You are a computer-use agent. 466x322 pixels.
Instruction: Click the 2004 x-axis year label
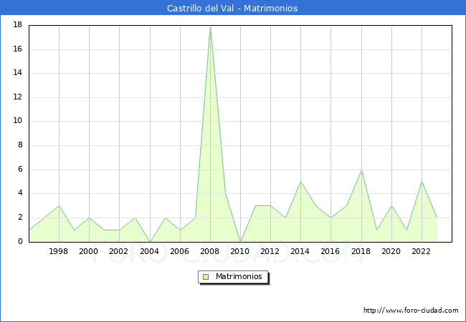[x=149, y=251]
